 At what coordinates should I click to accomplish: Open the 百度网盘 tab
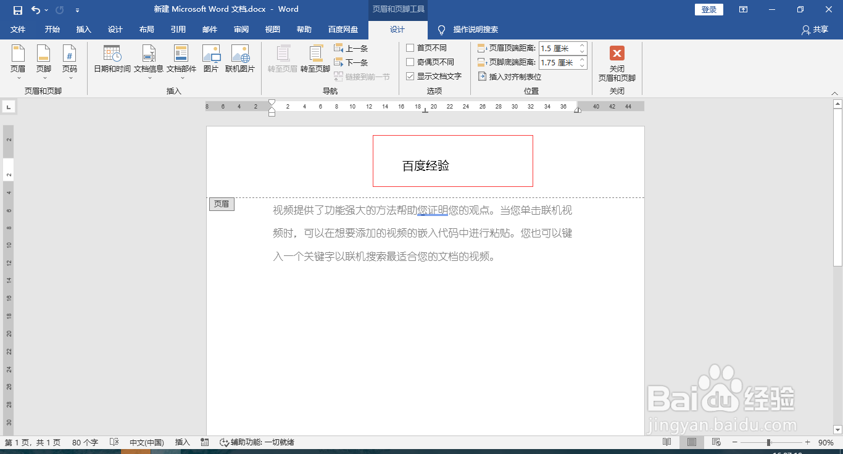343,30
